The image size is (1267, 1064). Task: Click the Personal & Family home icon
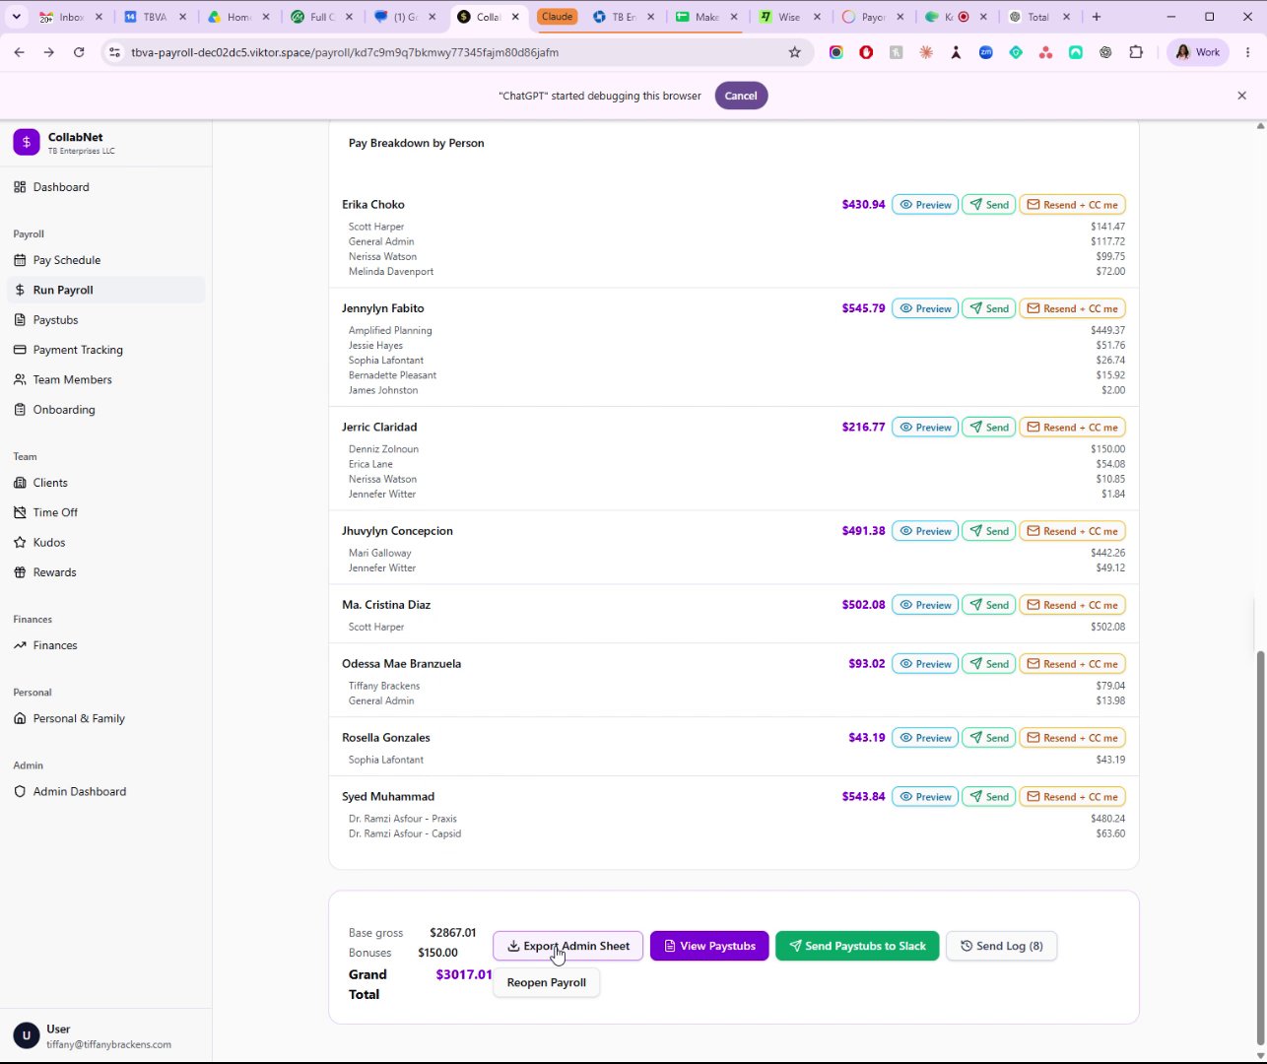click(x=20, y=718)
